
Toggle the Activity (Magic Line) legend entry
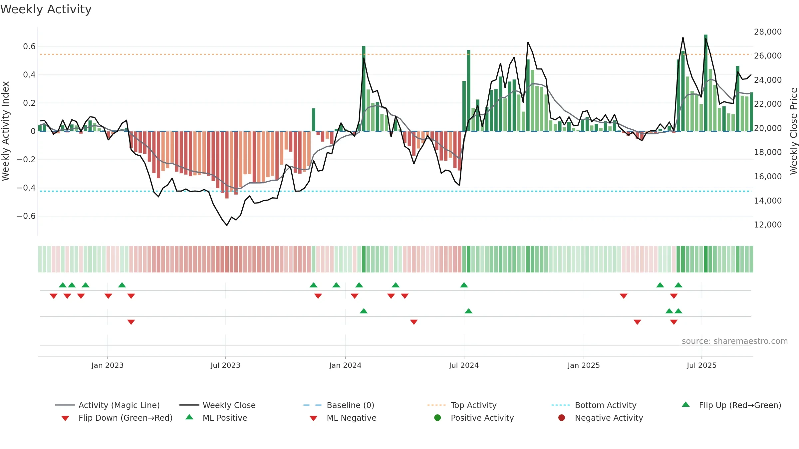[108, 405]
